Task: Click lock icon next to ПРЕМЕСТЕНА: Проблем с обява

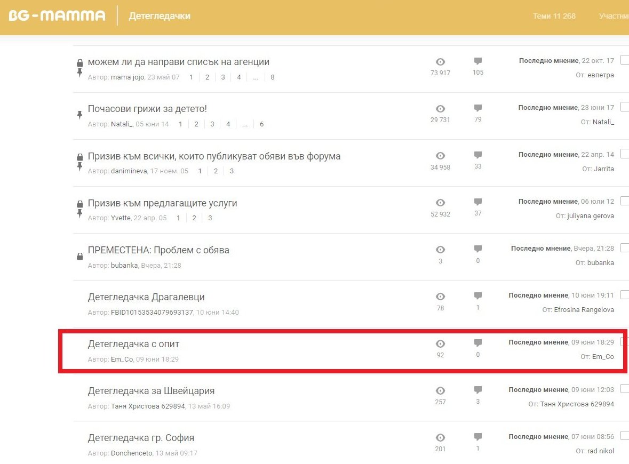Action: click(80, 257)
